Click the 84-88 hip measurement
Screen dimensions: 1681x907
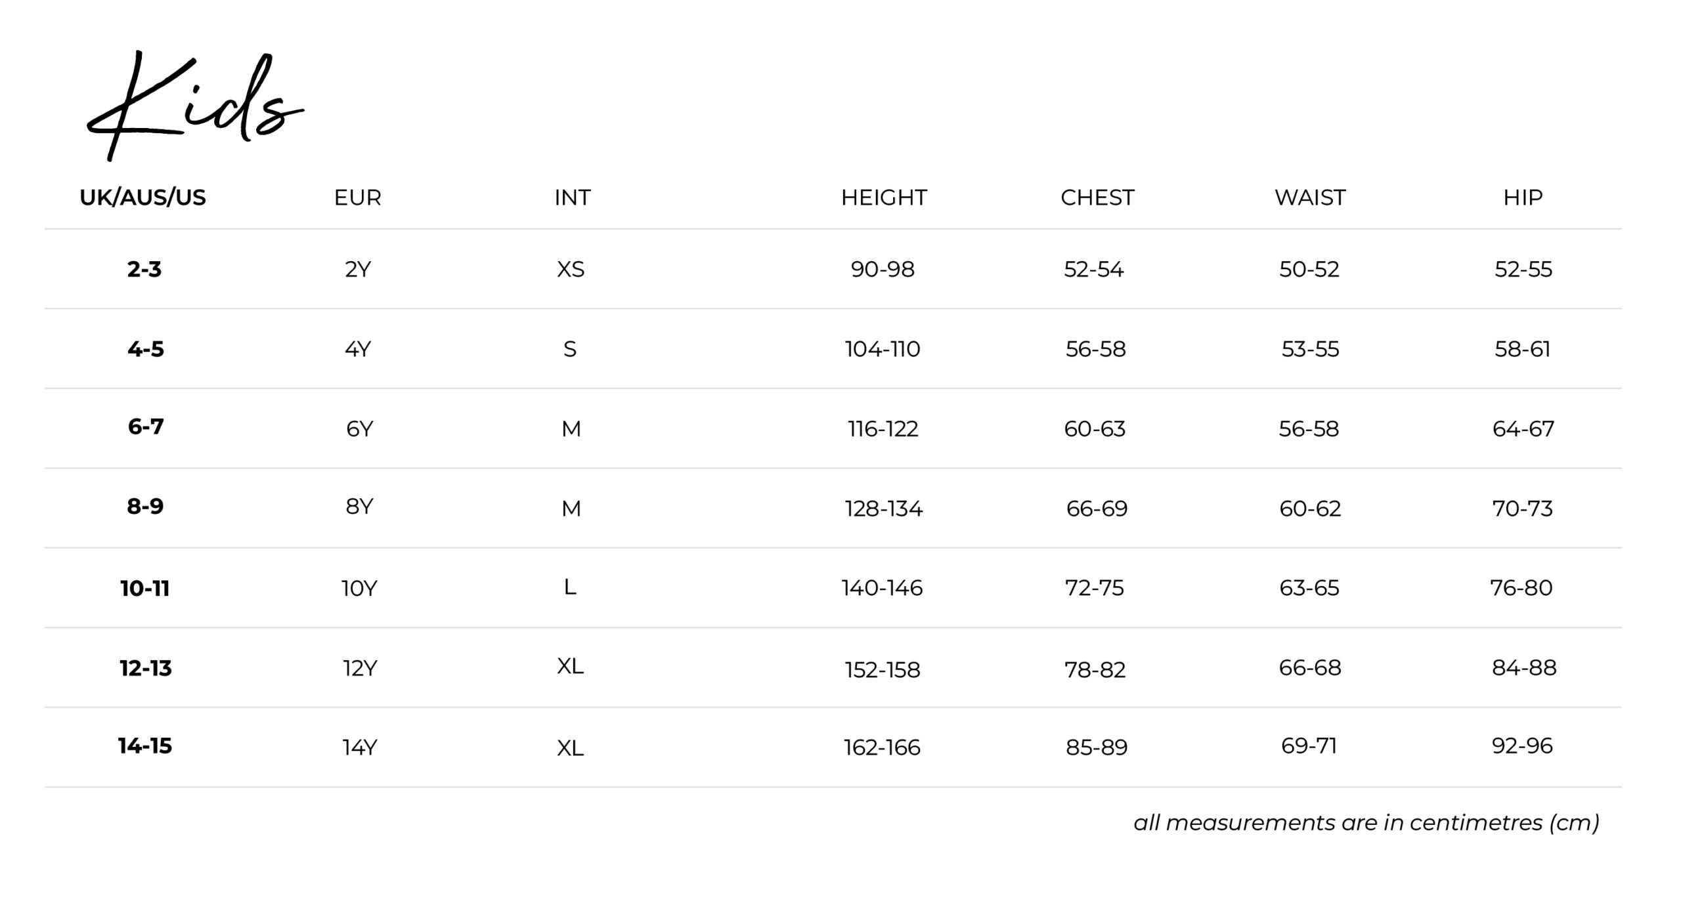pos(1524,668)
